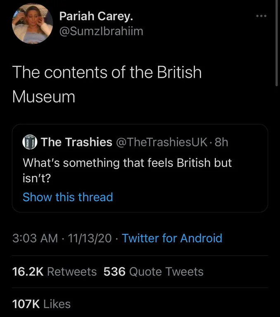
Task: Click the @TheTrashiesUK handle
Action: [162, 142]
